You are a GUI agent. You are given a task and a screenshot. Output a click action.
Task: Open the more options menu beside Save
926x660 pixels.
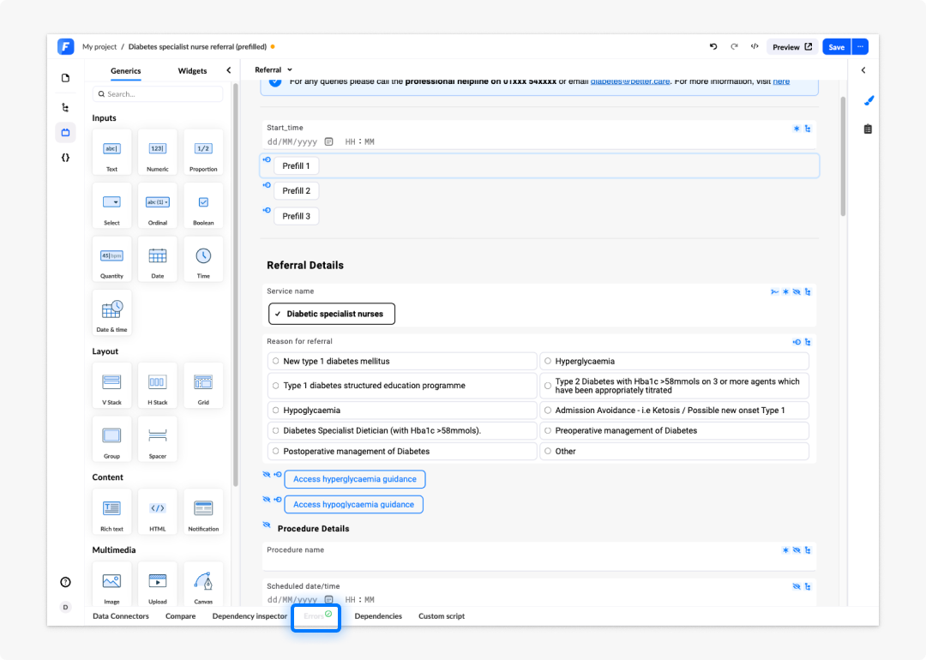(861, 46)
